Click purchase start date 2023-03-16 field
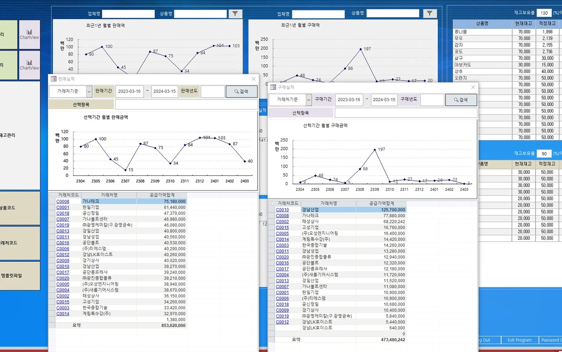 pyautogui.click(x=349, y=100)
